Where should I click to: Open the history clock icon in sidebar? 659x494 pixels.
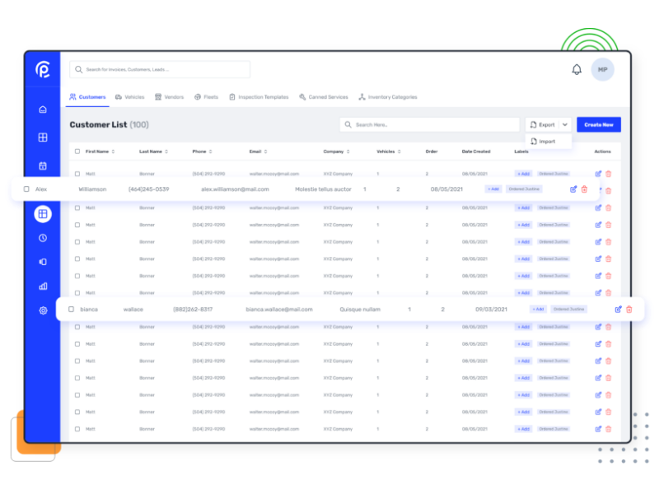tap(42, 239)
